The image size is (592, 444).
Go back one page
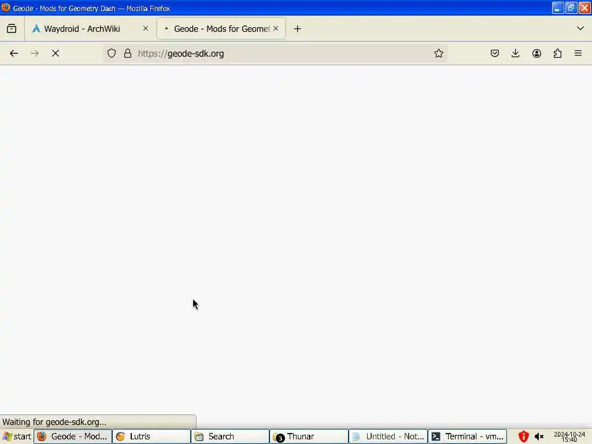[x=14, y=54]
